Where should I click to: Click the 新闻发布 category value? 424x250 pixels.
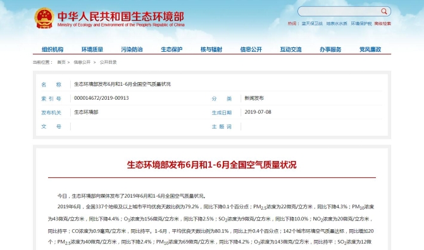[x=254, y=98]
